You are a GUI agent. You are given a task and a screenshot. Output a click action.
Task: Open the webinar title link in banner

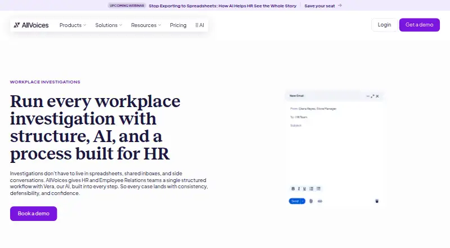pyautogui.click(x=222, y=6)
